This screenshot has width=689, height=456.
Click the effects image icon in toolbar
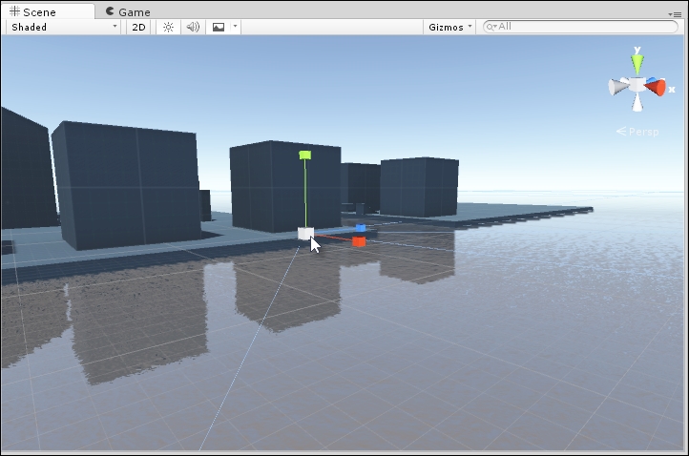click(x=218, y=27)
